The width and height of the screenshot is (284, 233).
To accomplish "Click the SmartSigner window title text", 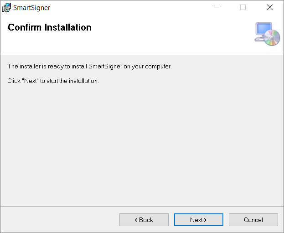I will pos(32,8).
